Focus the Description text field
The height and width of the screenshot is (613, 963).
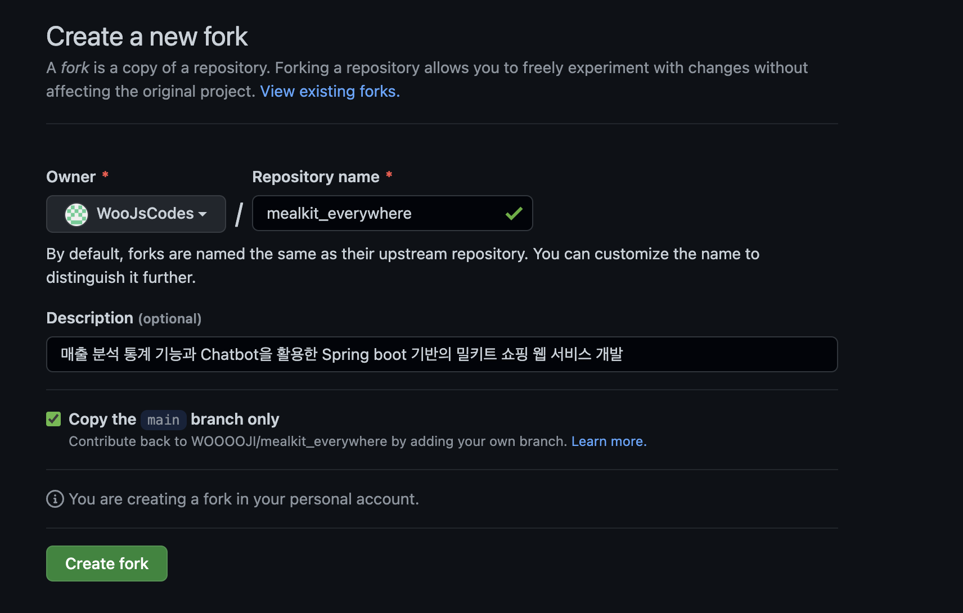click(x=442, y=354)
